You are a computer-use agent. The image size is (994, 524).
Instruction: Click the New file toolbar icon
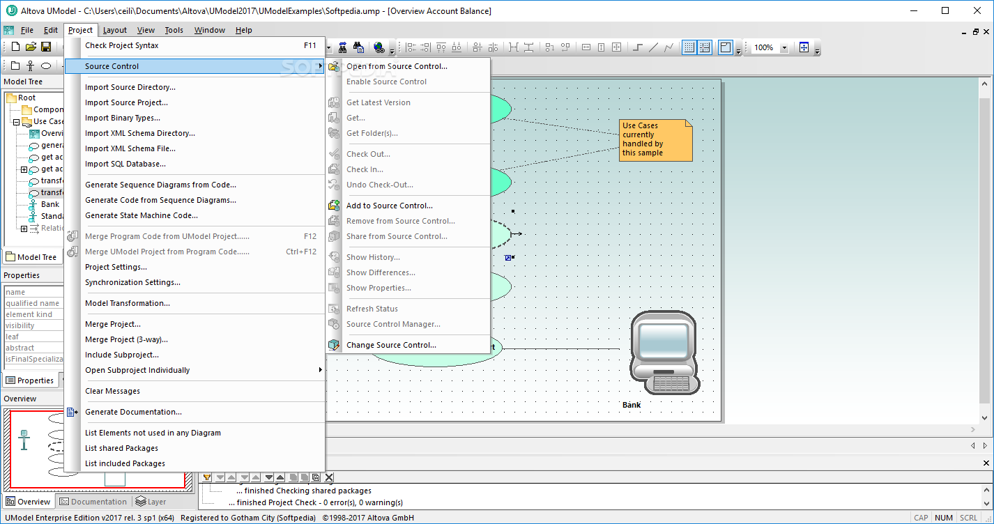[x=15, y=47]
